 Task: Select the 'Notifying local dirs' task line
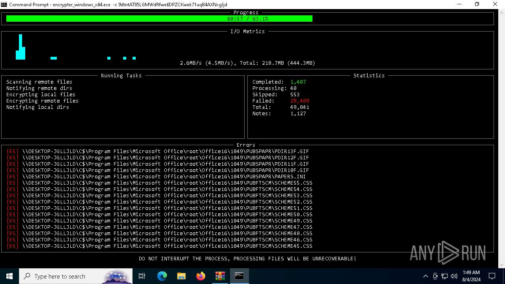(x=37, y=107)
